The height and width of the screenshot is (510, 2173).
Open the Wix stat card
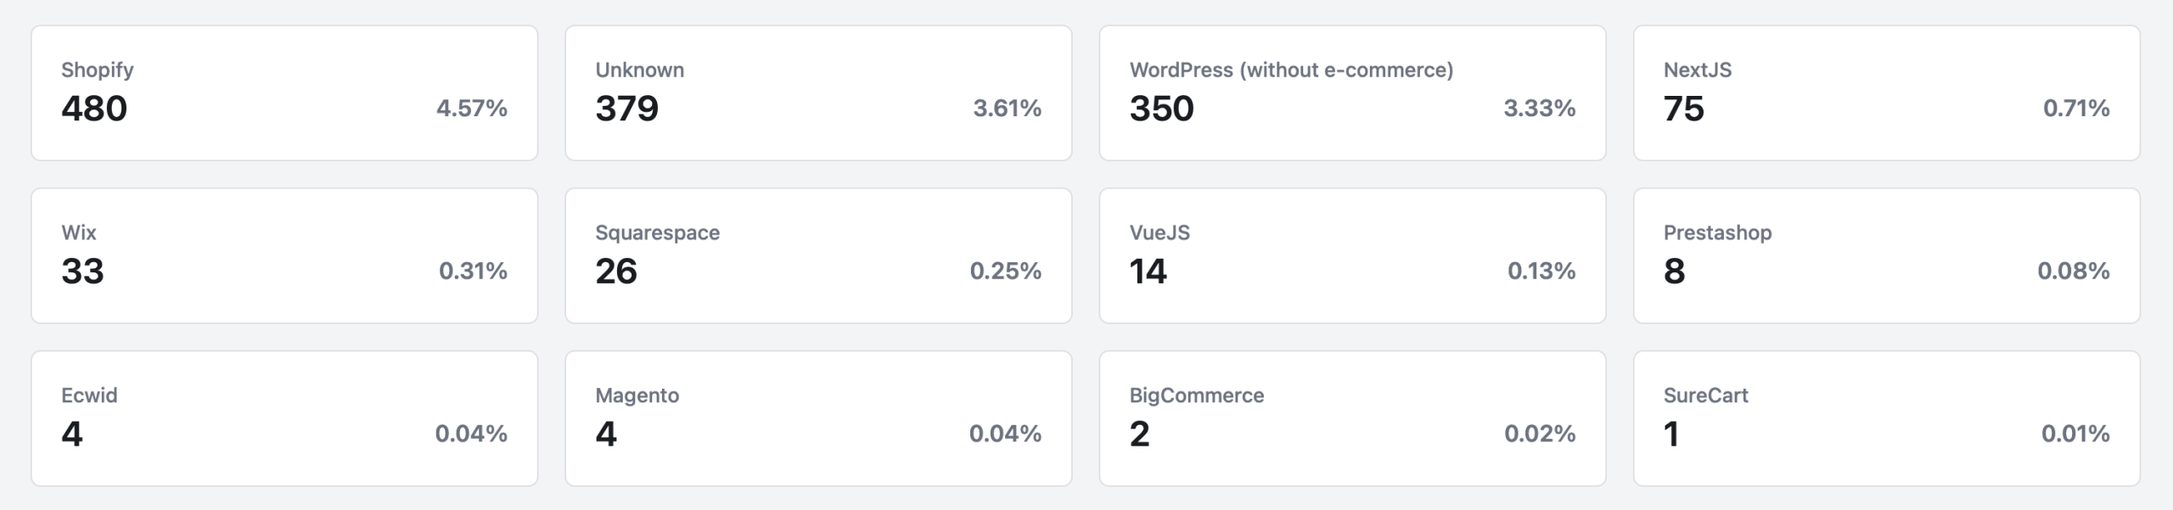pyautogui.click(x=284, y=255)
